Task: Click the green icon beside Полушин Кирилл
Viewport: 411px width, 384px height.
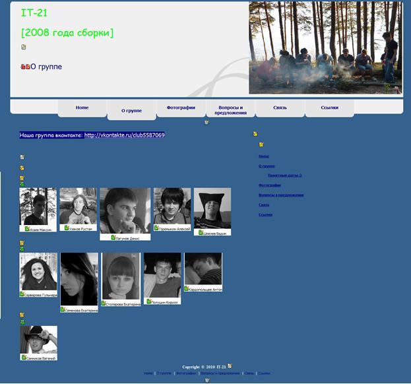Action: (149, 301)
